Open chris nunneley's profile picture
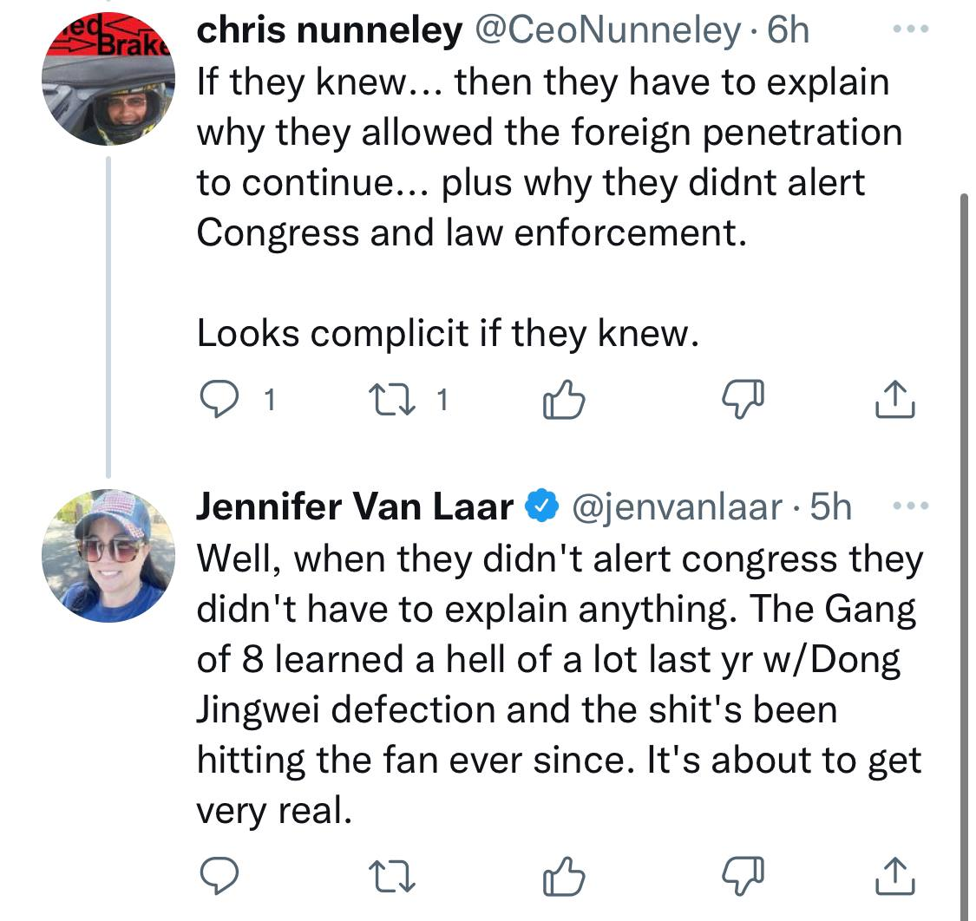 (108, 80)
